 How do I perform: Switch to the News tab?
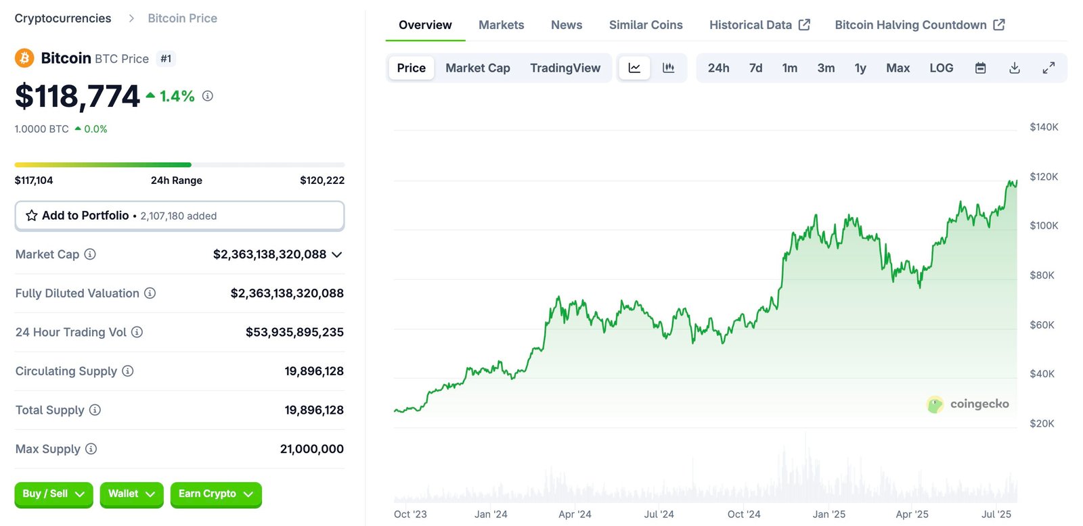point(567,25)
